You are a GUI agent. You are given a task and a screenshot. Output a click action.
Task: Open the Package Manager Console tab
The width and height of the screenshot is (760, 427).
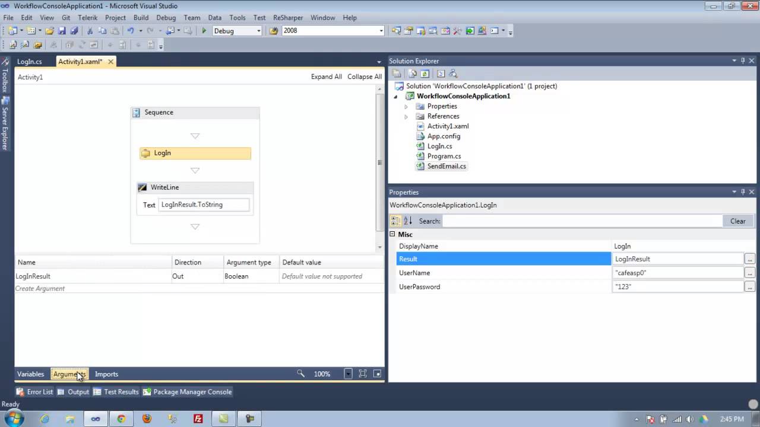click(187, 392)
